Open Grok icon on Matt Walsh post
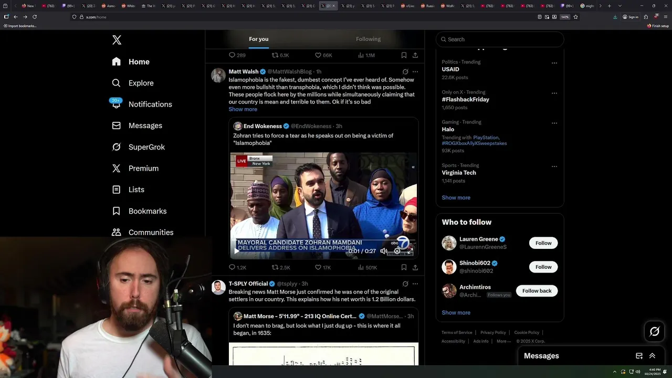Image resolution: width=672 pixels, height=378 pixels. click(405, 72)
